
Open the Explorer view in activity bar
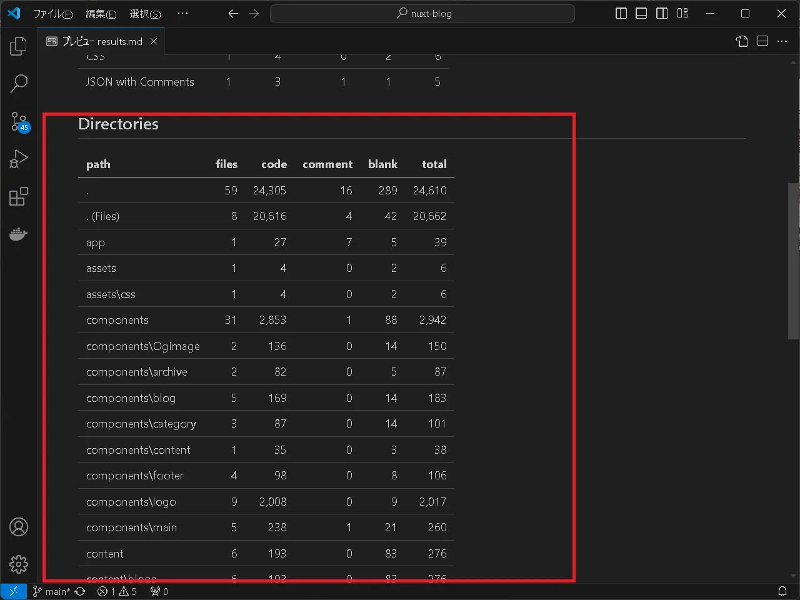tap(19, 46)
